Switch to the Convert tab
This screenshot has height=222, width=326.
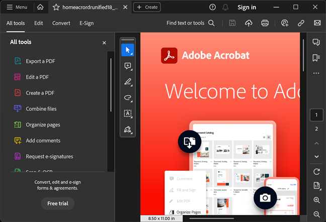point(61,23)
